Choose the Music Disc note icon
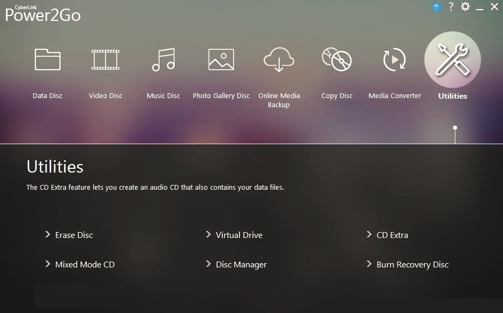The height and width of the screenshot is (313, 503). pyautogui.click(x=163, y=59)
